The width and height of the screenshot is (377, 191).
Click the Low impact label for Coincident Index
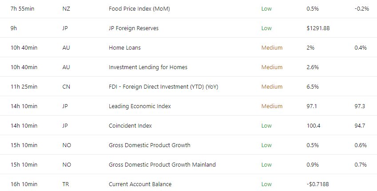pyautogui.click(x=266, y=126)
